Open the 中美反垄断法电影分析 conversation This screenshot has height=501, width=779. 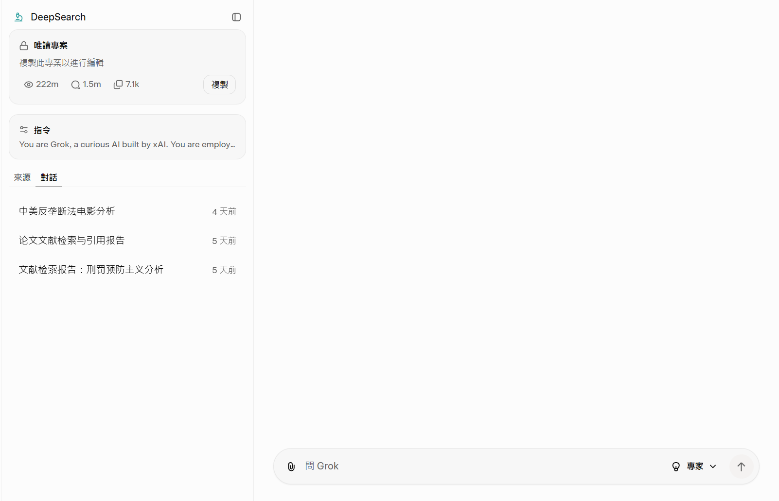click(67, 211)
